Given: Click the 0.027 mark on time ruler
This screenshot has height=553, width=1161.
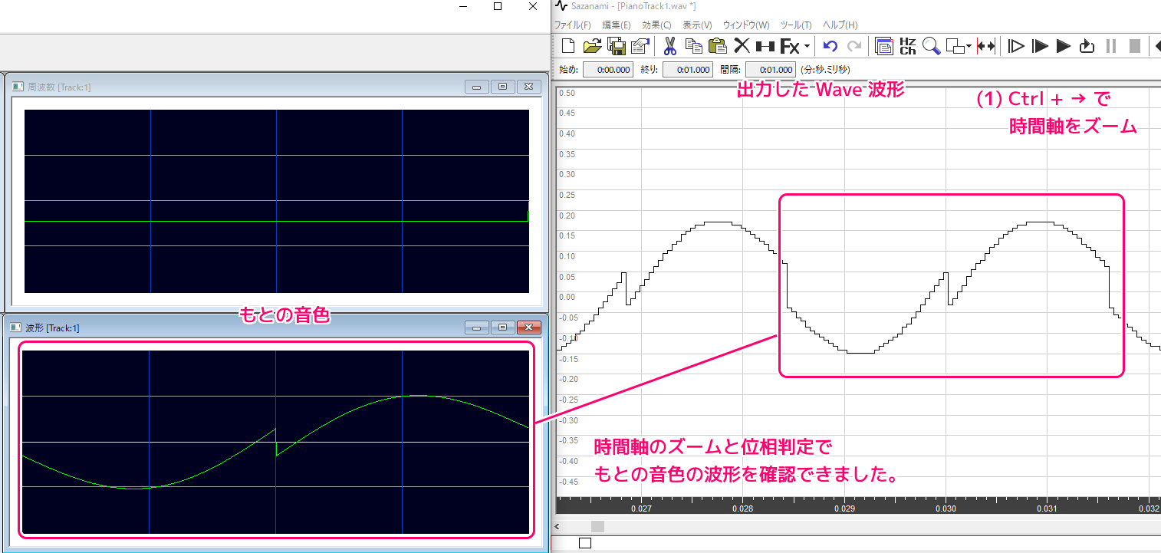Looking at the screenshot, I should [641, 508].
